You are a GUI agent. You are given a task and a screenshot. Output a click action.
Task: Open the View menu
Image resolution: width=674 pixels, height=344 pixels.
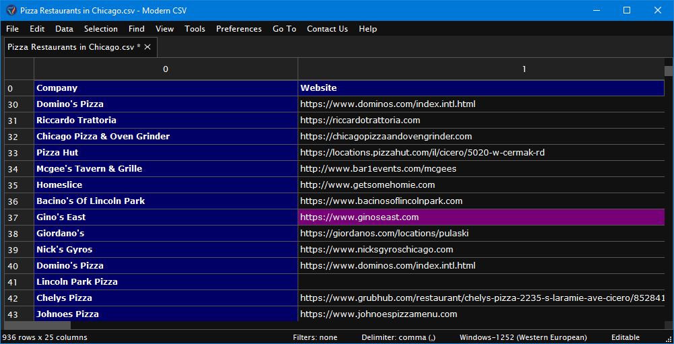[165, 29]
